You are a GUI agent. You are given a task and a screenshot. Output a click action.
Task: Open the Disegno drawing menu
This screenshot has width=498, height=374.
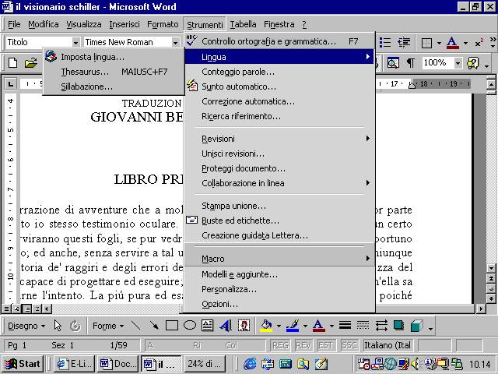click(x=26, y=326)
